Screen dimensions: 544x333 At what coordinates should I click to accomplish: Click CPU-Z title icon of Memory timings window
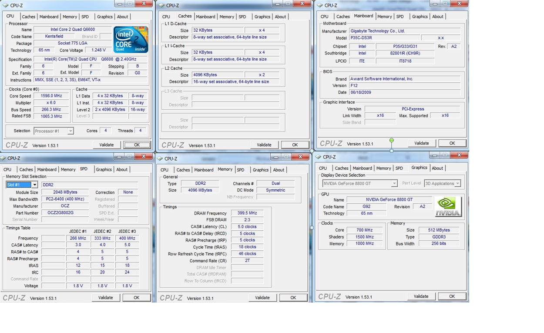click(x=160, y=159)
